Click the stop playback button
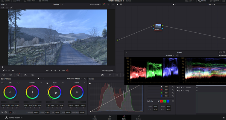The width and height of the screenshot is (226, 120). pyautogui.click(x=55, y=70)
